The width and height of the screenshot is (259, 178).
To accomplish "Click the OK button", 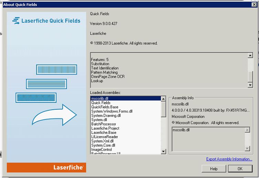I will [240, 169].
